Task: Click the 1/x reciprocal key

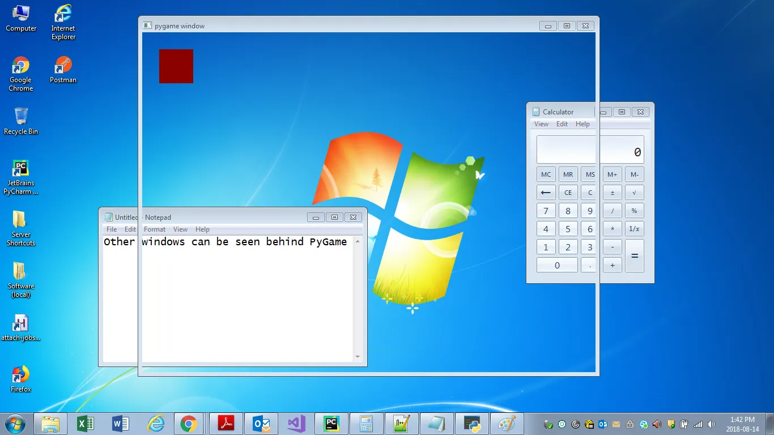Action: pos(635,229)
